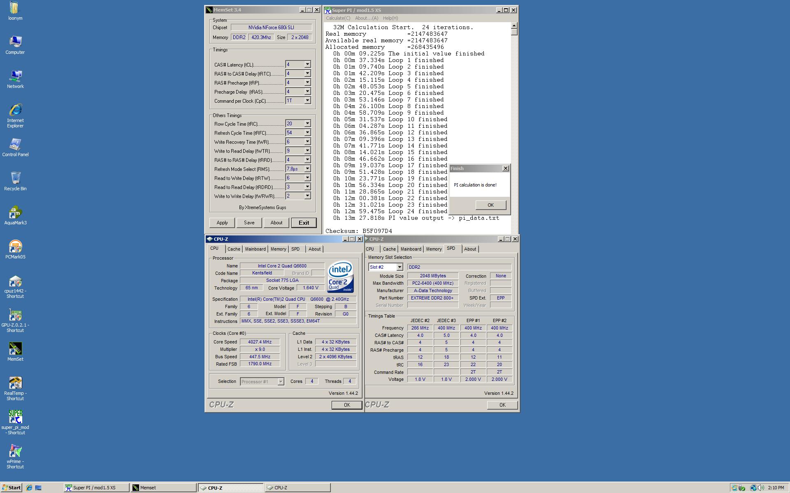The image size is (790, 493).
Task: Open the About...(A) menu in Super PI
Action: point(366,18)
